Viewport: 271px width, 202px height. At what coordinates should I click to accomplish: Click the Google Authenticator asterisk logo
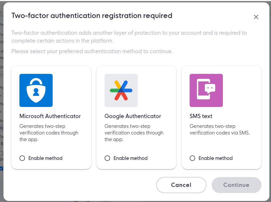tap(121, 90)
